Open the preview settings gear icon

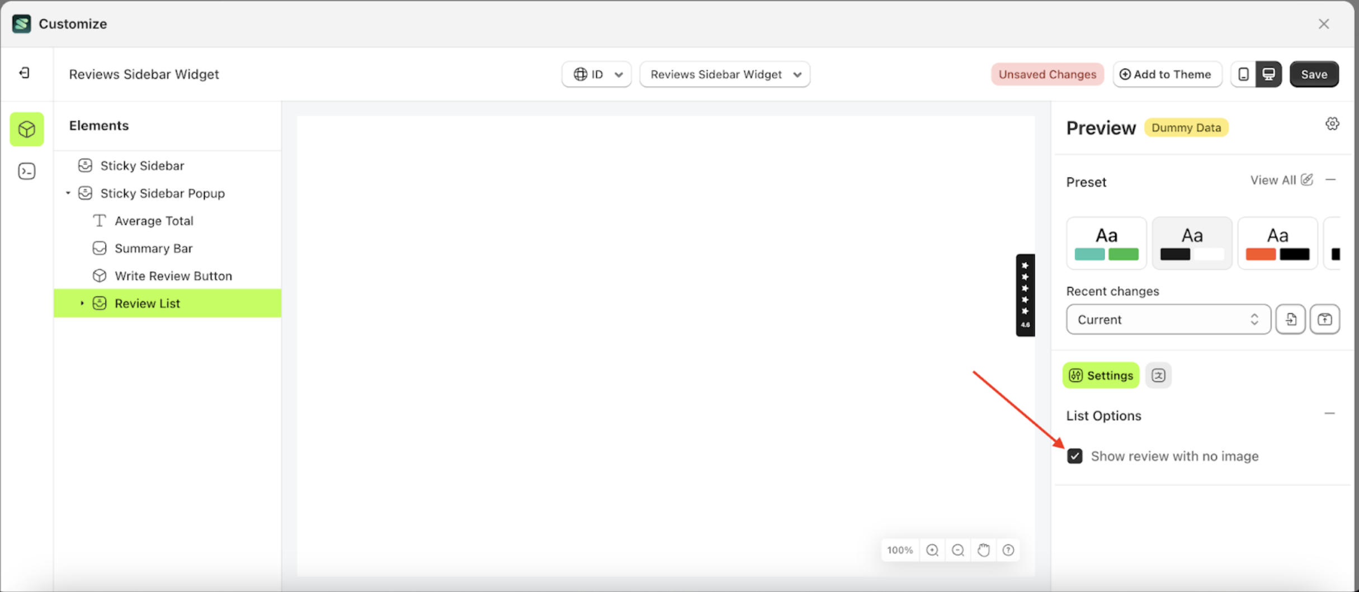click(1332, 123)
